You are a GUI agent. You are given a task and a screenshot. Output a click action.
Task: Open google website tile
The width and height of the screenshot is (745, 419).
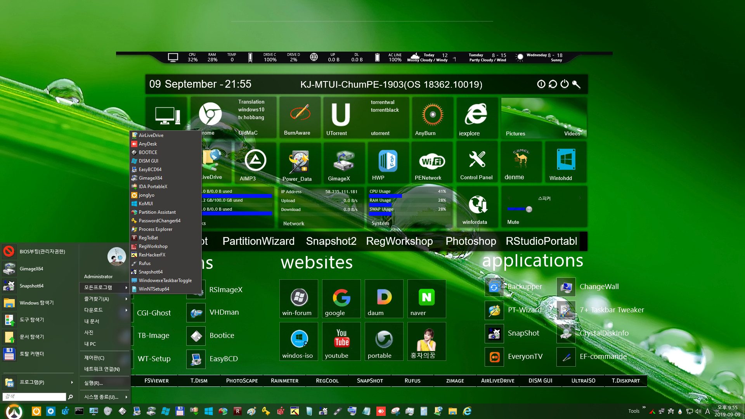[341, 298]
